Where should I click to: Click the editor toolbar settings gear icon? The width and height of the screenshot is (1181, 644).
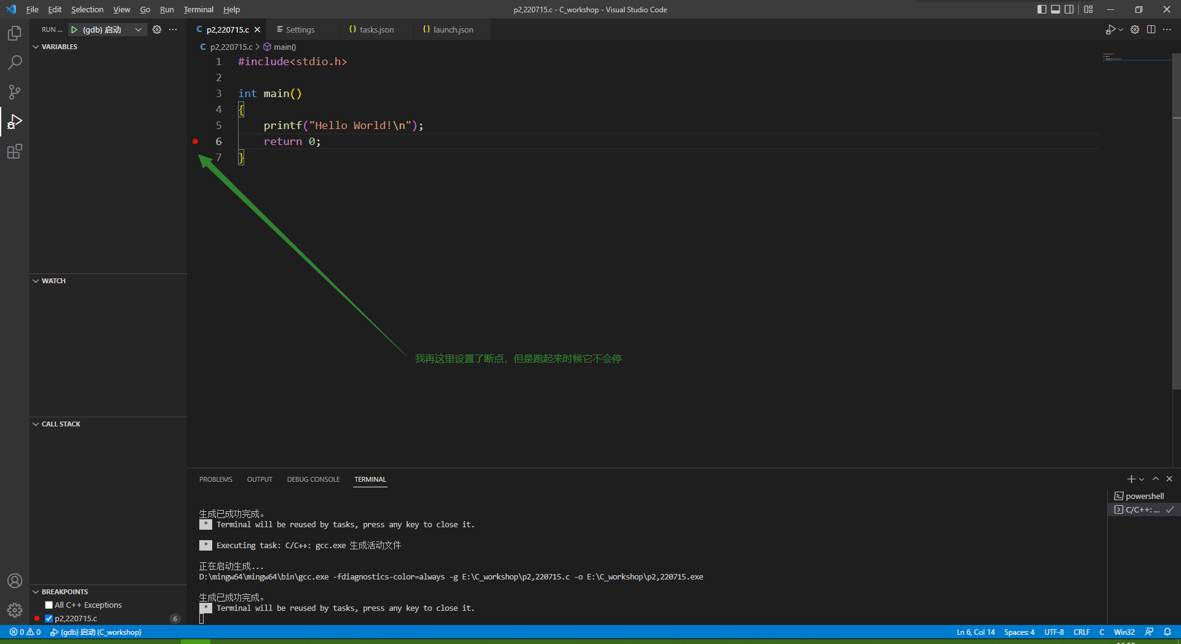coord(1135,29)
